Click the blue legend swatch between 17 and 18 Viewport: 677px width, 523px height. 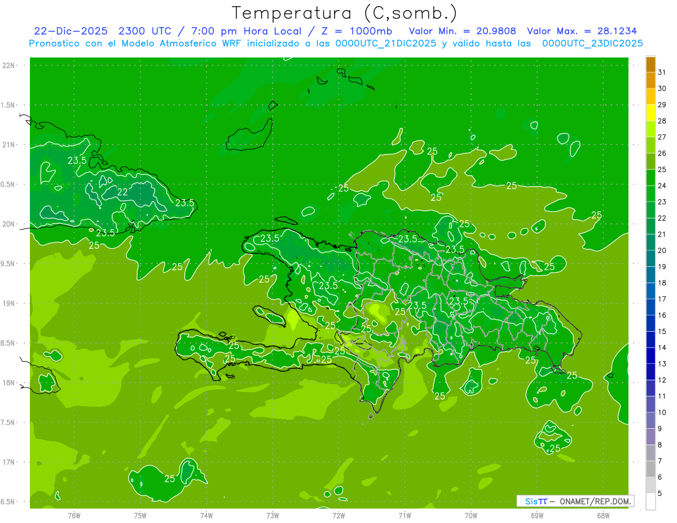(650, 291)
